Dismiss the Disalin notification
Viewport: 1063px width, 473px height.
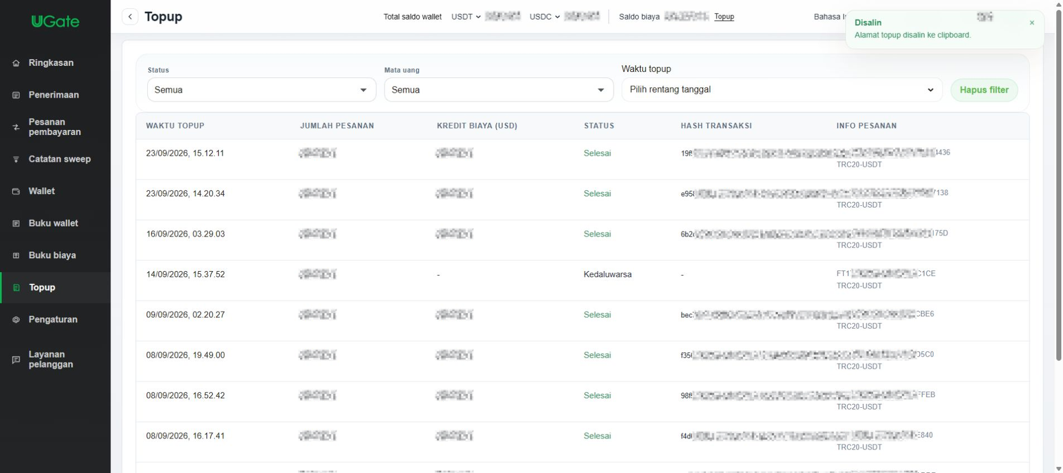[x=1031, y=23]
